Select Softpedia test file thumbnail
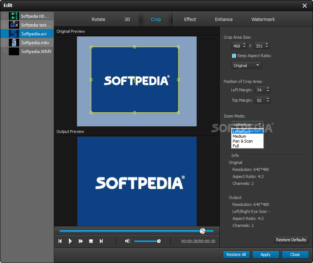The image size is (313, 263). [14, 25]
